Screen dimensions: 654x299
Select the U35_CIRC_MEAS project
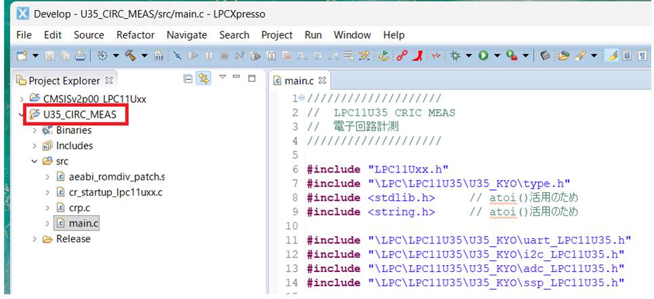(83, 115)
